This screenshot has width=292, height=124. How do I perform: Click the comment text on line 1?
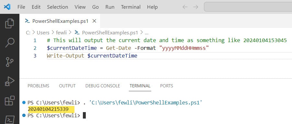(167, 40)
